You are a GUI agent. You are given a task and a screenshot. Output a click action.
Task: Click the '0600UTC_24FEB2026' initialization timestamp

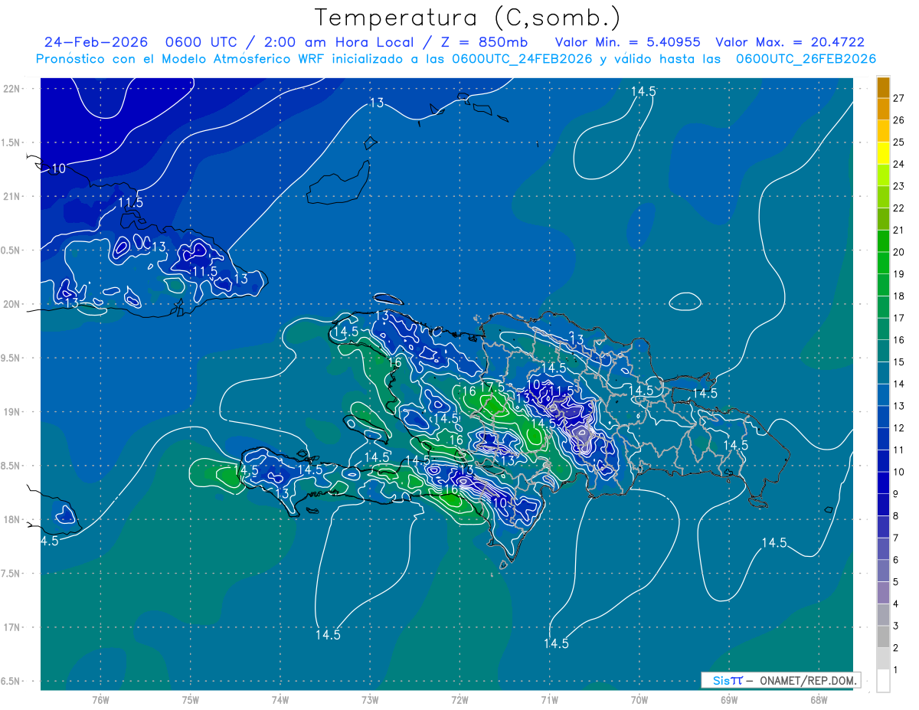click(x=522, y=59)
